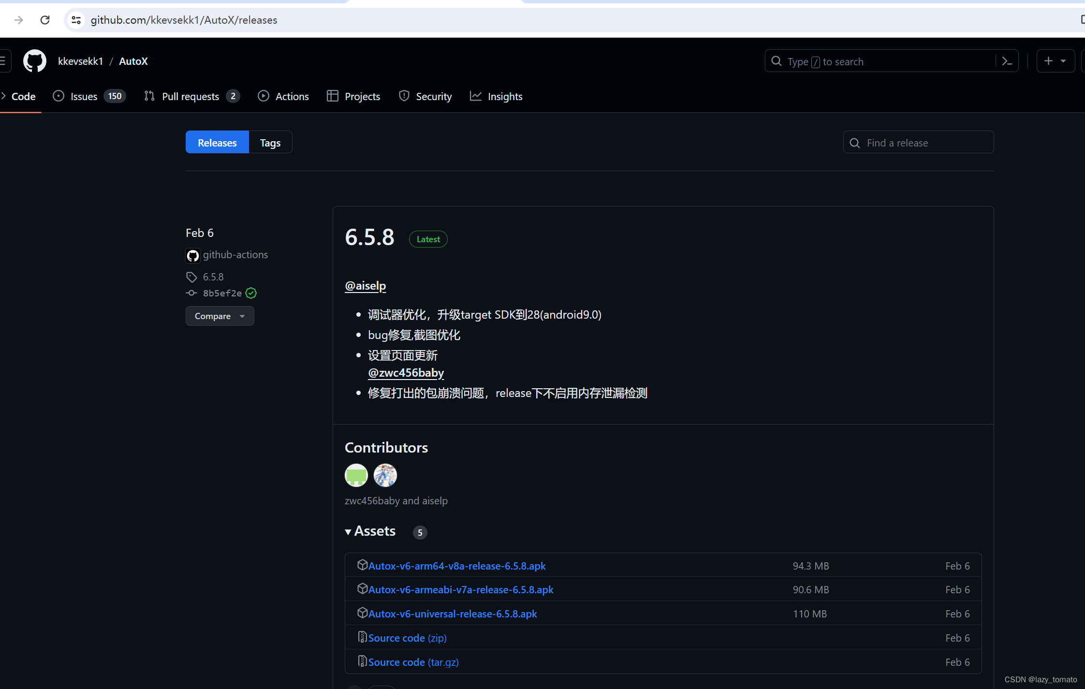
Task: Click the verified commit checkmark badge
Action: click(x=251, y=293)
